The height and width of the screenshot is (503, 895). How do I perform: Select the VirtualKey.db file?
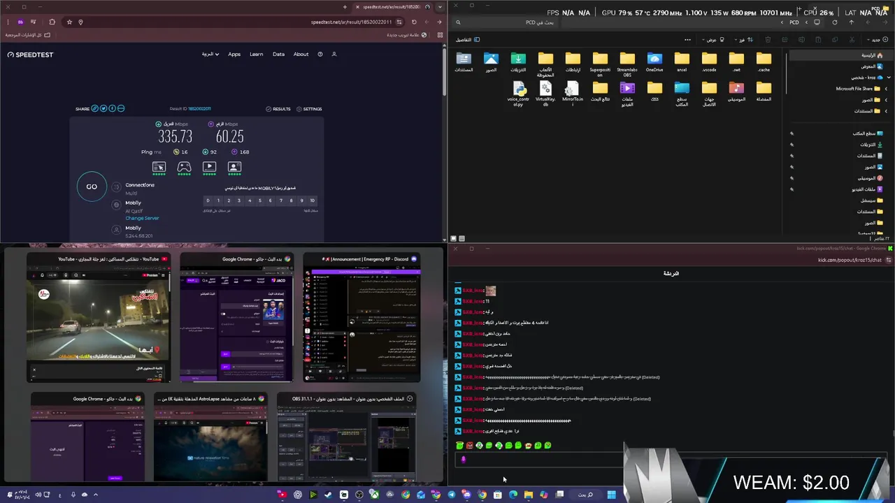[545, 94]
